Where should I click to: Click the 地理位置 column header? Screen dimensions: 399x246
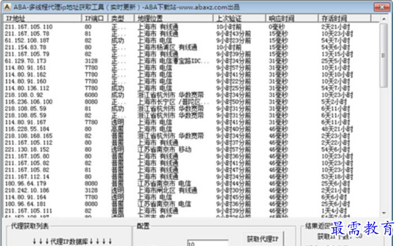(174, 18)
